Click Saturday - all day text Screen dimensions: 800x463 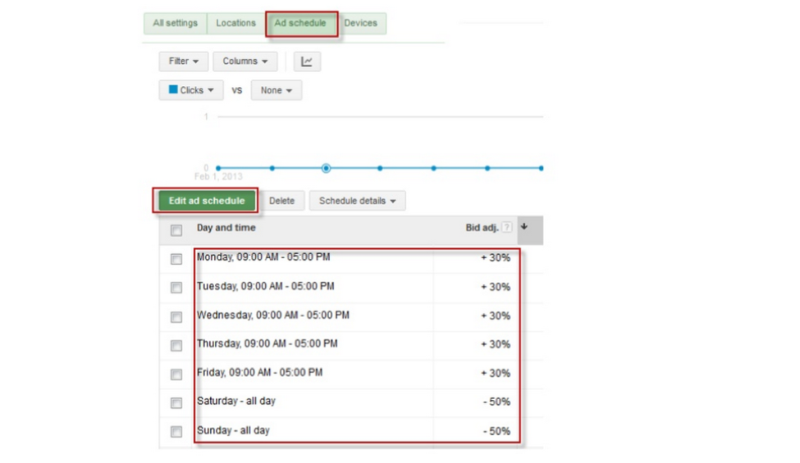click(x=236, y=402)
